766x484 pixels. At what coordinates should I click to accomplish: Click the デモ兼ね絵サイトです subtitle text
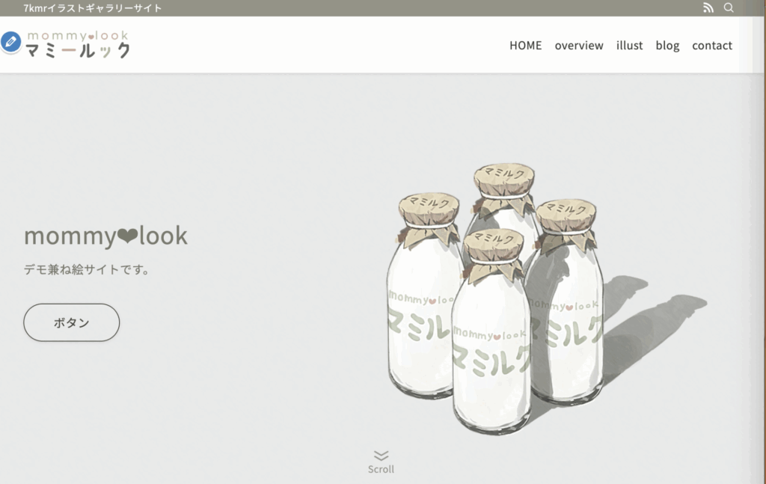click(87, 269)
